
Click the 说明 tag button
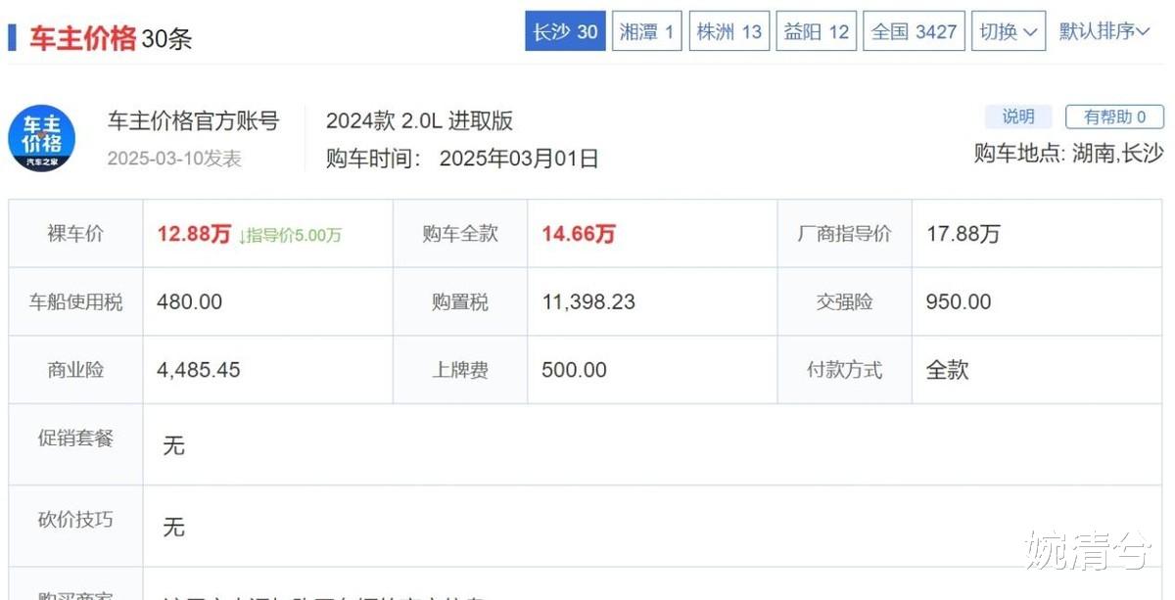coord(1018,116)
